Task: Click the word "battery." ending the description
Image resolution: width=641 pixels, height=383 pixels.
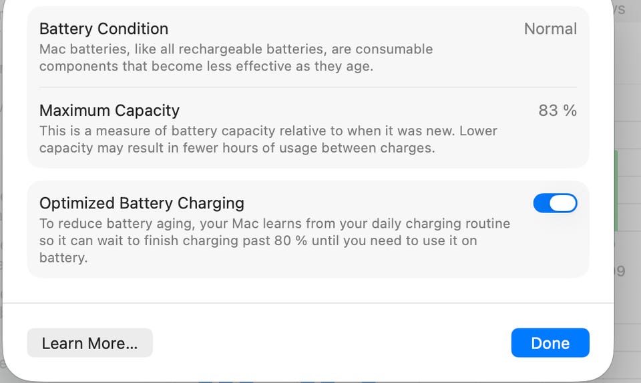Action: click(63, 257)
